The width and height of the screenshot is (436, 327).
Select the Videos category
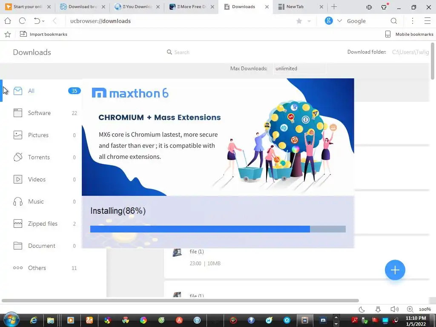tap(41, 179)
